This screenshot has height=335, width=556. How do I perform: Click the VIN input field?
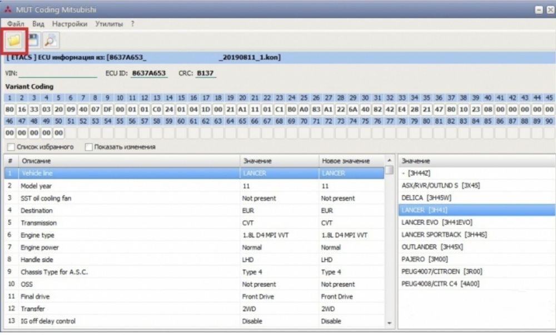[58, 73]
